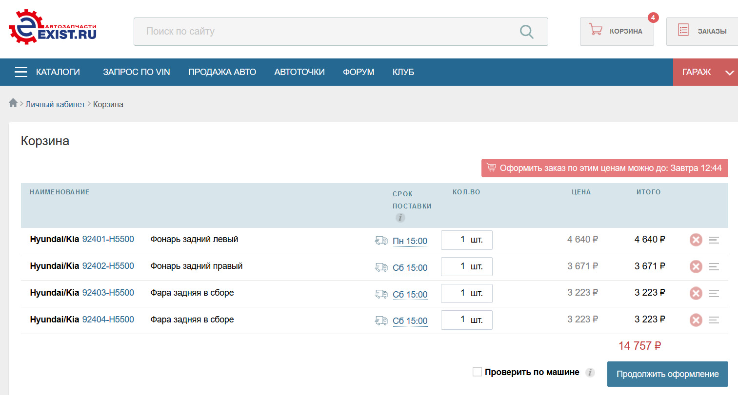The image size is (738, 395).
Task: Open the options menu for the 92402-H5500 row
Action: (714, 267)
